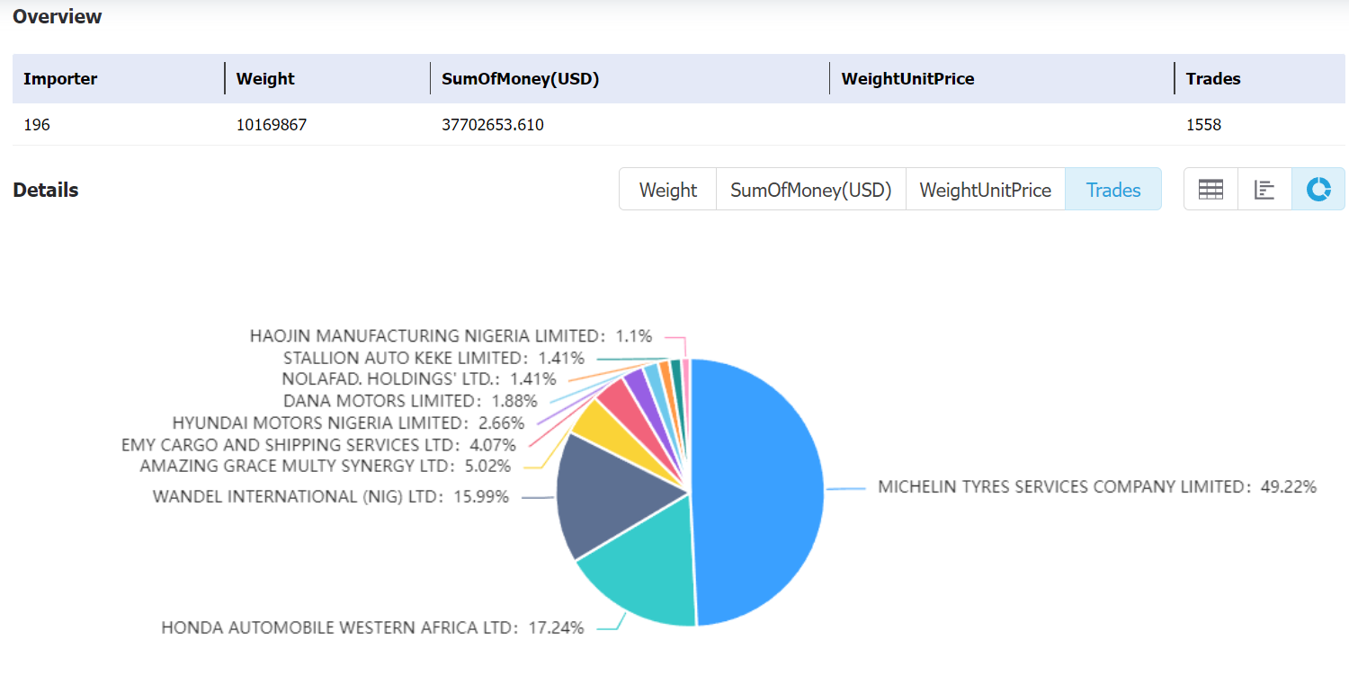
Task: Click the sum value 37702653.610
Action: [x=493, y=125]
